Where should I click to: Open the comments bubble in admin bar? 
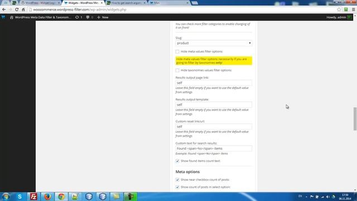pos(88,17)
